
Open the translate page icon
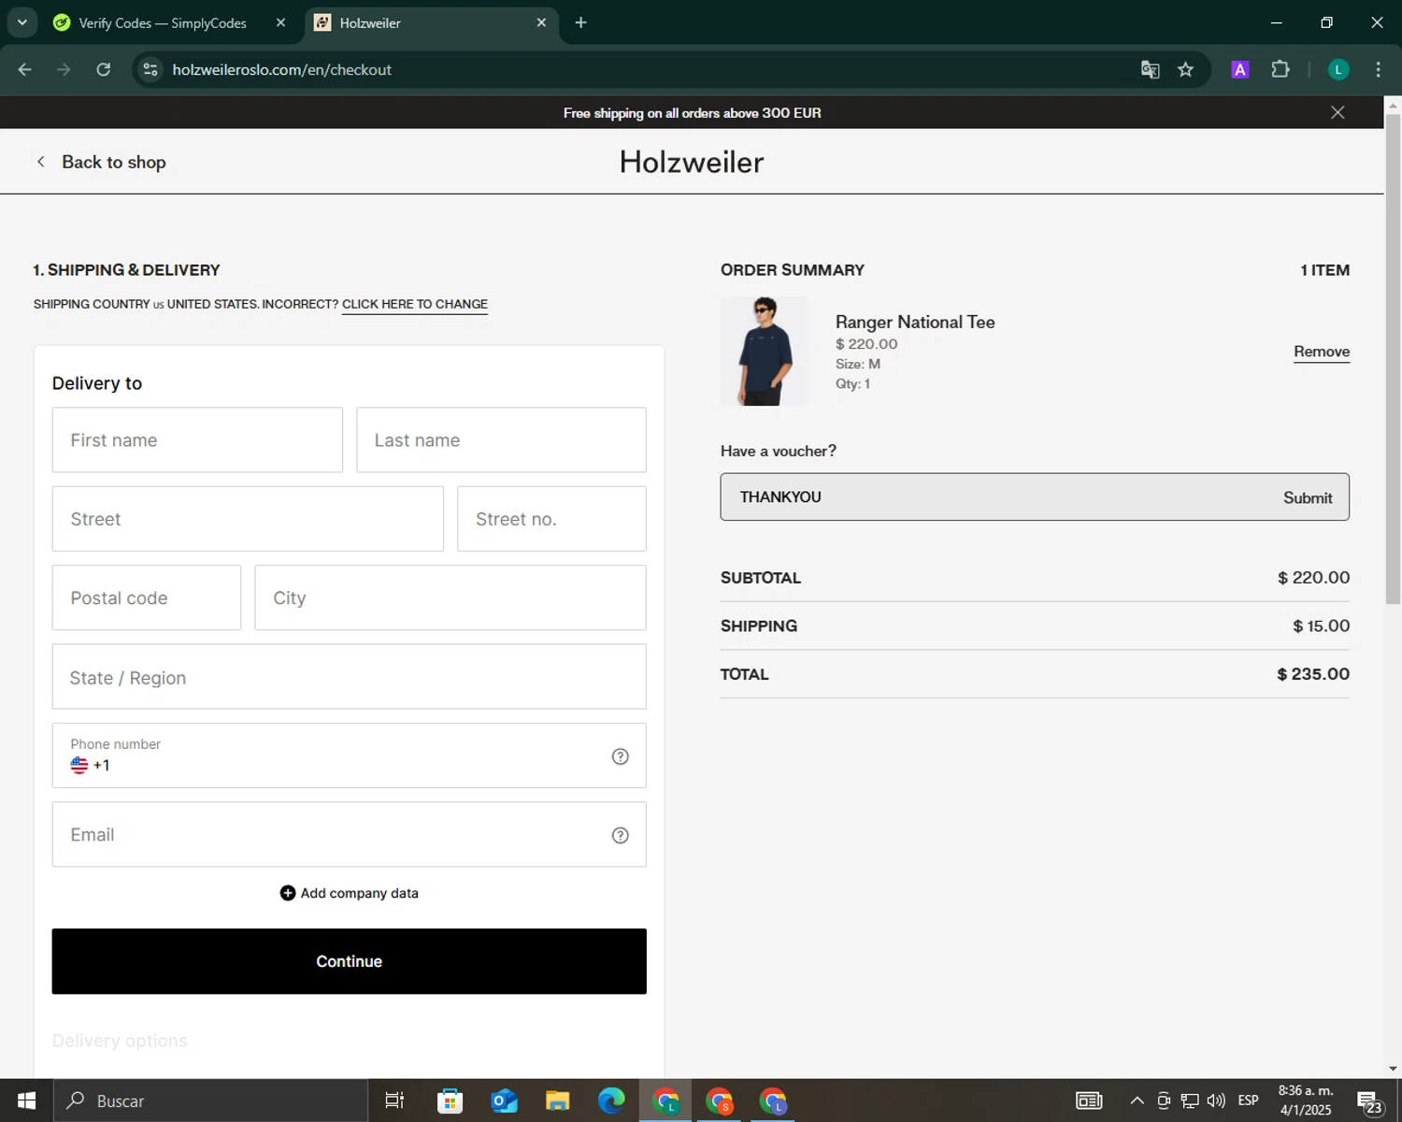point(1151,69)
